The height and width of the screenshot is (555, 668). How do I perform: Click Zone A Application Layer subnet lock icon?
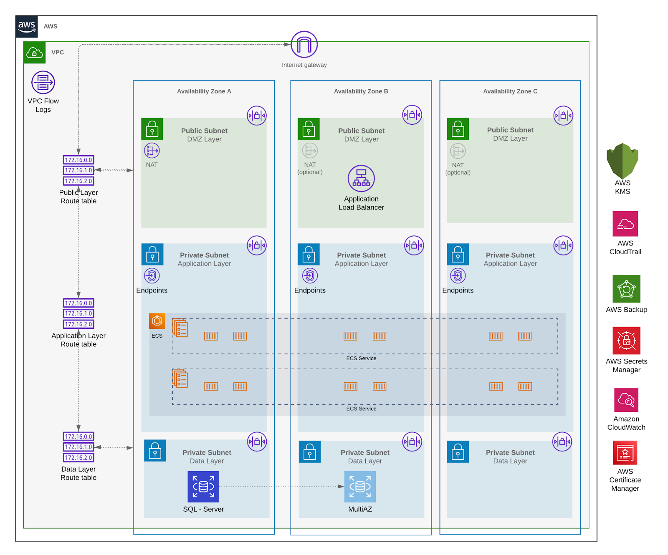(x=152, y=255)
